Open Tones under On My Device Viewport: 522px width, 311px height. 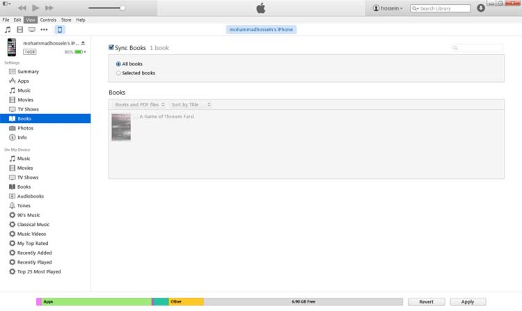pyautogui.click(x=45, y=206)
